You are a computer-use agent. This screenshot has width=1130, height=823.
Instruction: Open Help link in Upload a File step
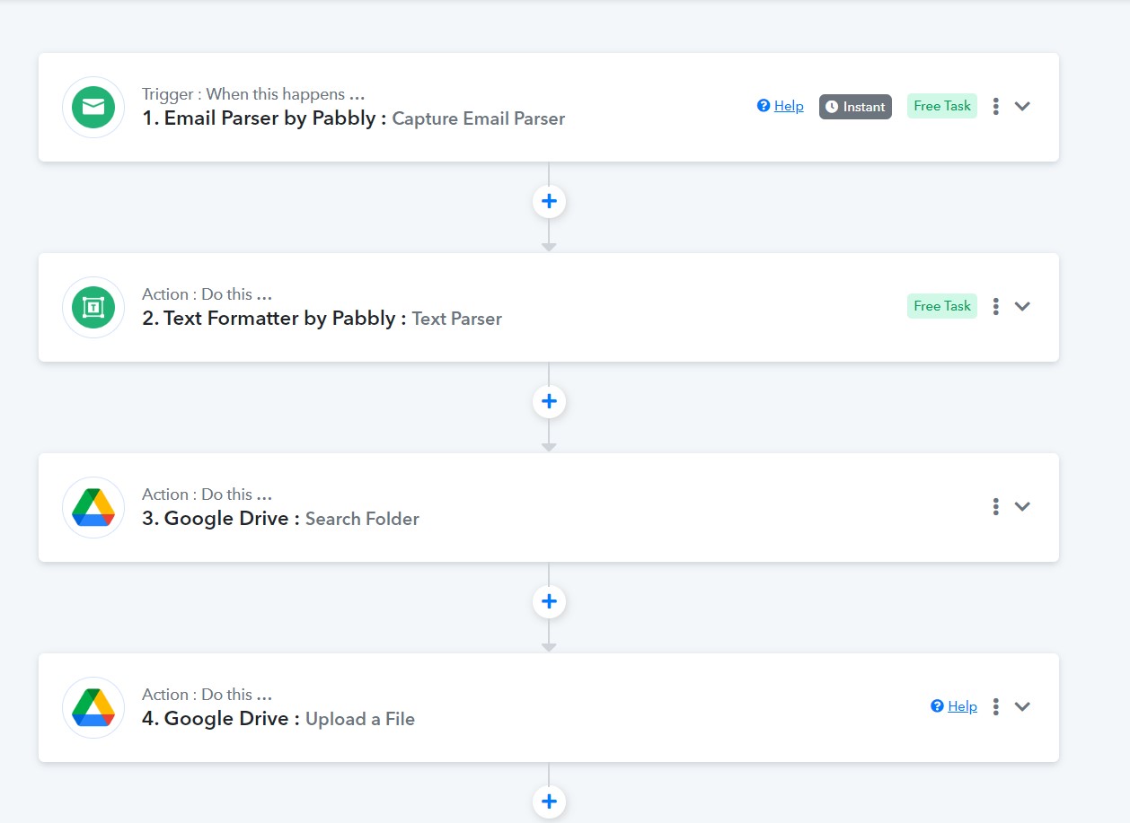(954, 706)
